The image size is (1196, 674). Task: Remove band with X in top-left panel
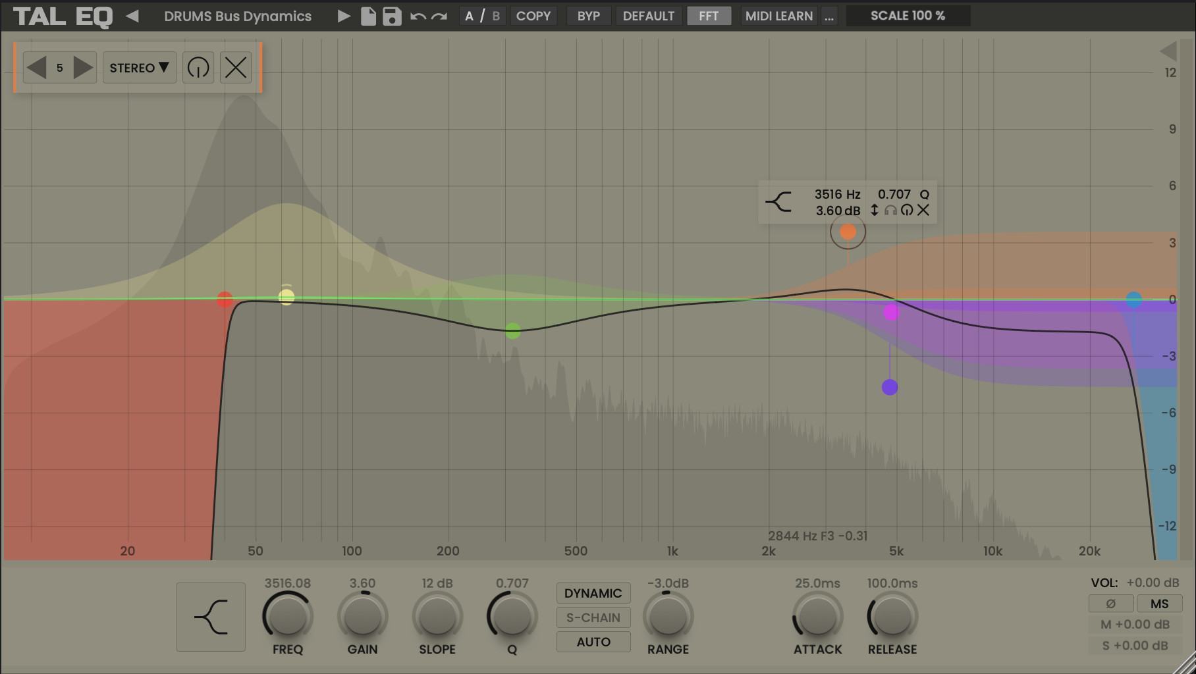[236, 68]
